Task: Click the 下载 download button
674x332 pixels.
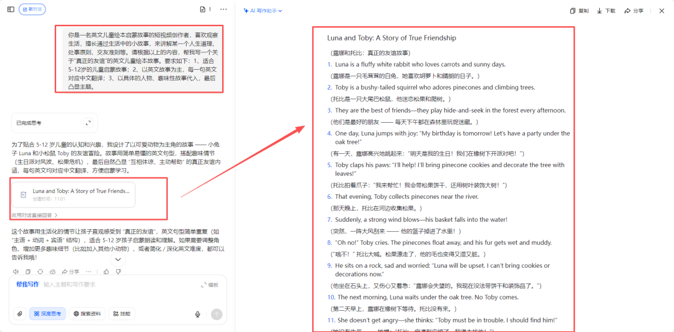Action: [x=606, y=11]
